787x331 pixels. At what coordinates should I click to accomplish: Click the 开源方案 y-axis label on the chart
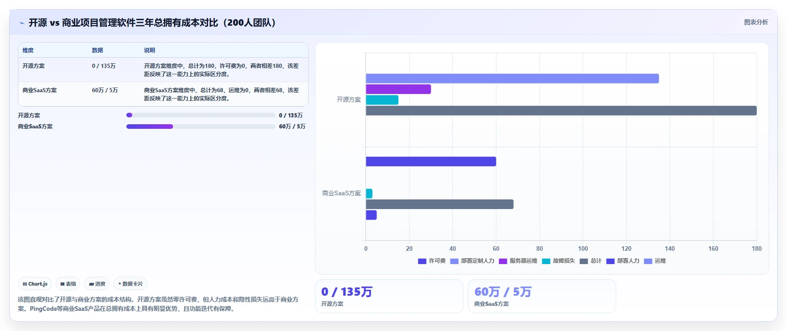point(349,99)
